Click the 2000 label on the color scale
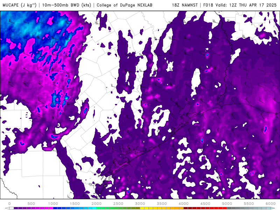Viewport: 280px width, 210px height. (97, 204)
